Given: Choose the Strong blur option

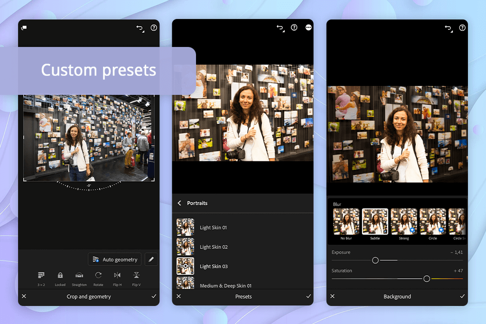Looking at the screenshot, I should (x=404, y=224).
